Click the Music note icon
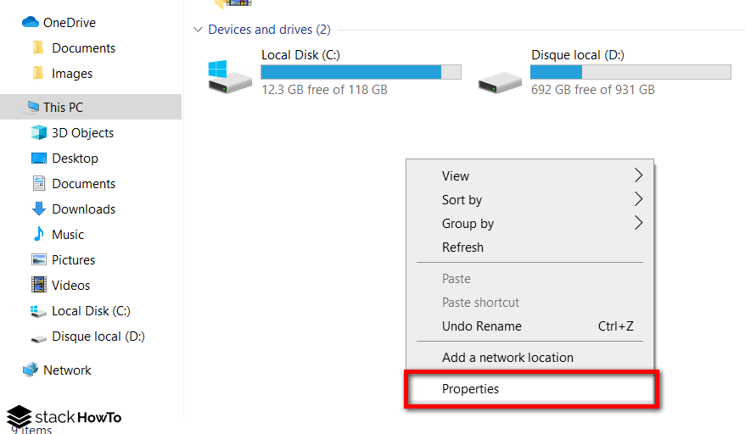This screenshot has width=745, height=434. (x=39, y=234)
